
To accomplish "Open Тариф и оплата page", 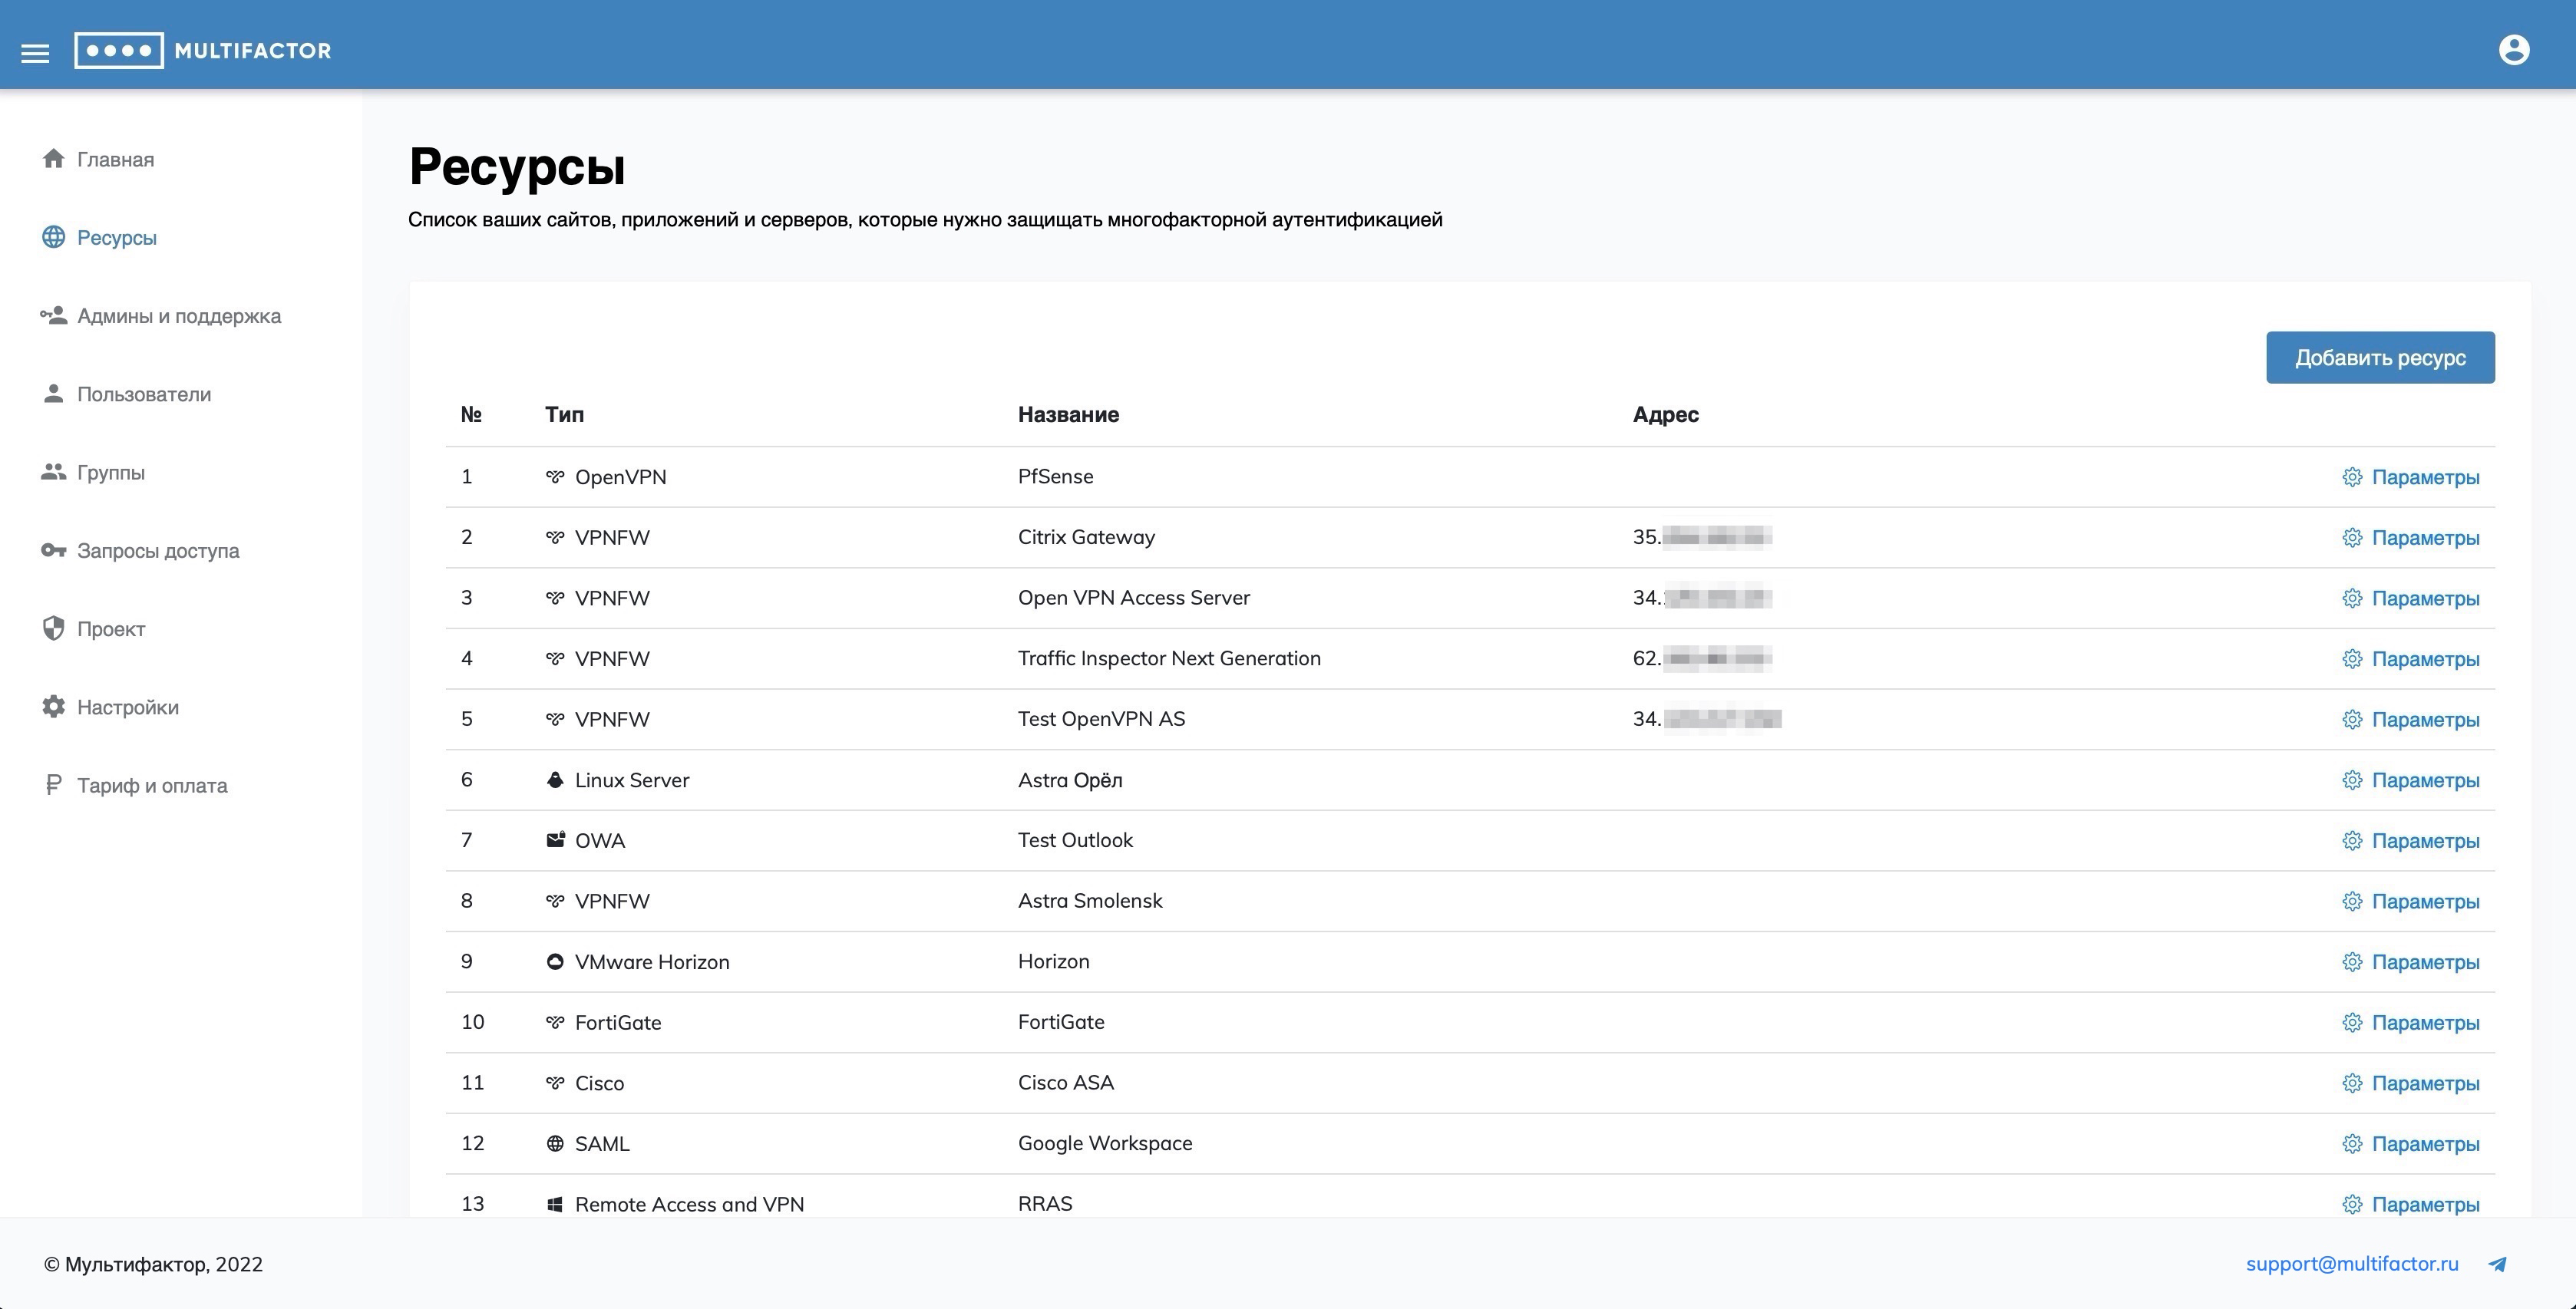I will point(151,786).
